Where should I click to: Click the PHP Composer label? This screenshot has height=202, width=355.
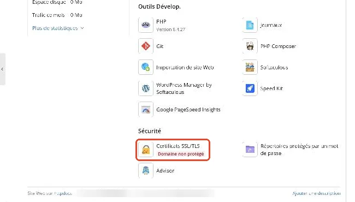(278, 46)
